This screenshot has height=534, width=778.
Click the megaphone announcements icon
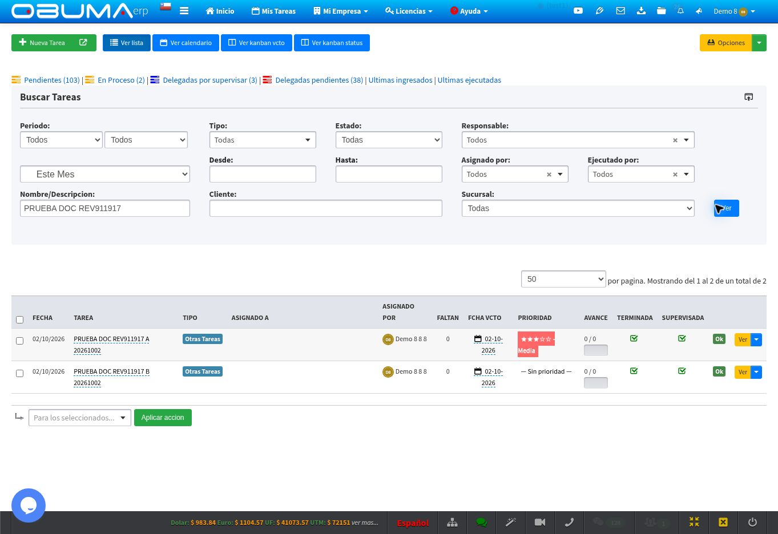(699, 11)
